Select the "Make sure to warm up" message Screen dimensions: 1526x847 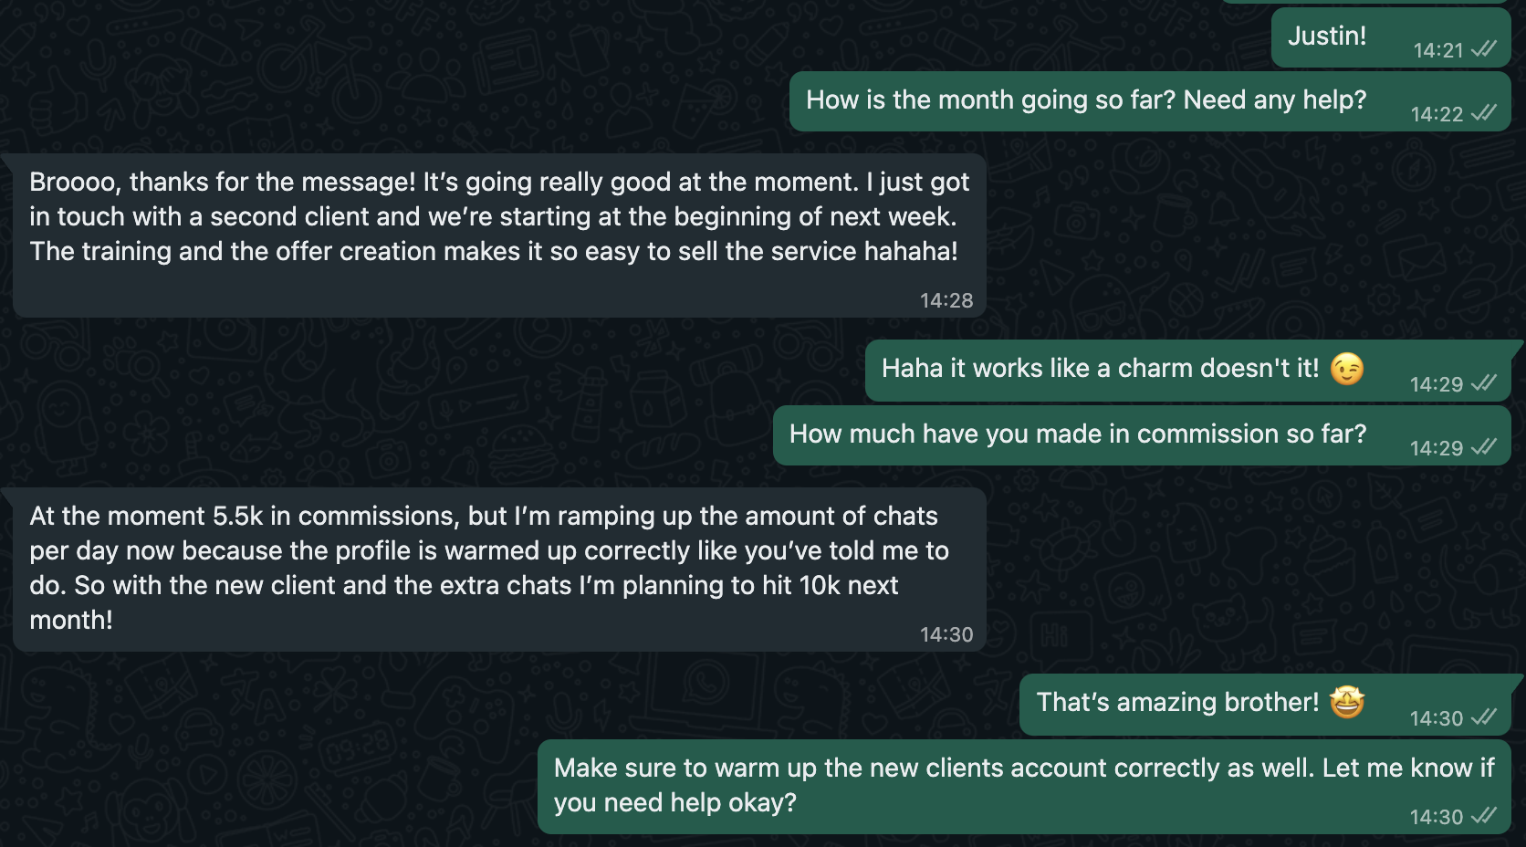coord(1022,785)
